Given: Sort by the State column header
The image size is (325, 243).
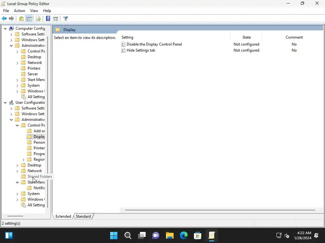Looking at the screenshot, I should (246, 37).
